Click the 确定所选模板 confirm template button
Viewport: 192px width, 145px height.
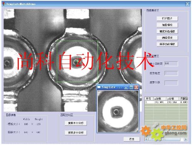click(167, 31)
